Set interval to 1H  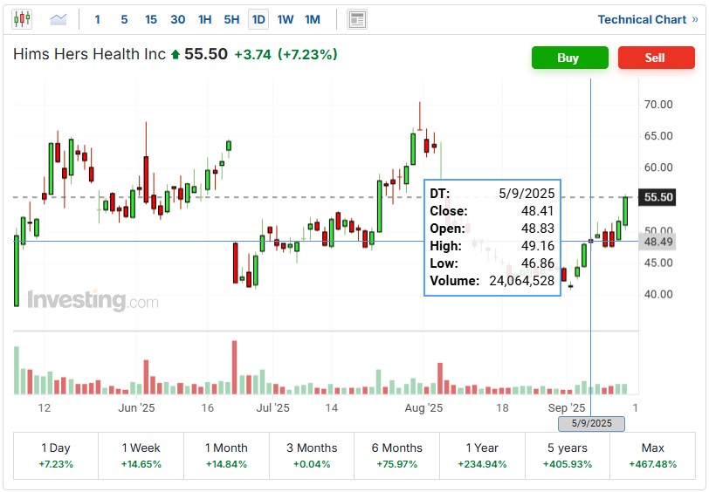click(x=205, y=19)
